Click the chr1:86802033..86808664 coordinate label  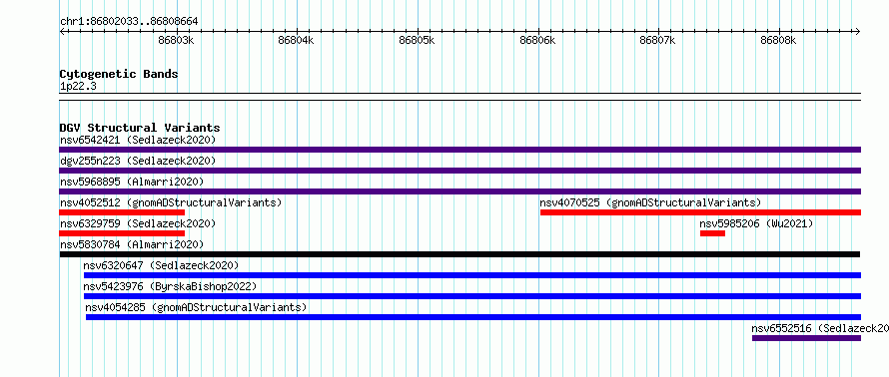coord(129,22)
